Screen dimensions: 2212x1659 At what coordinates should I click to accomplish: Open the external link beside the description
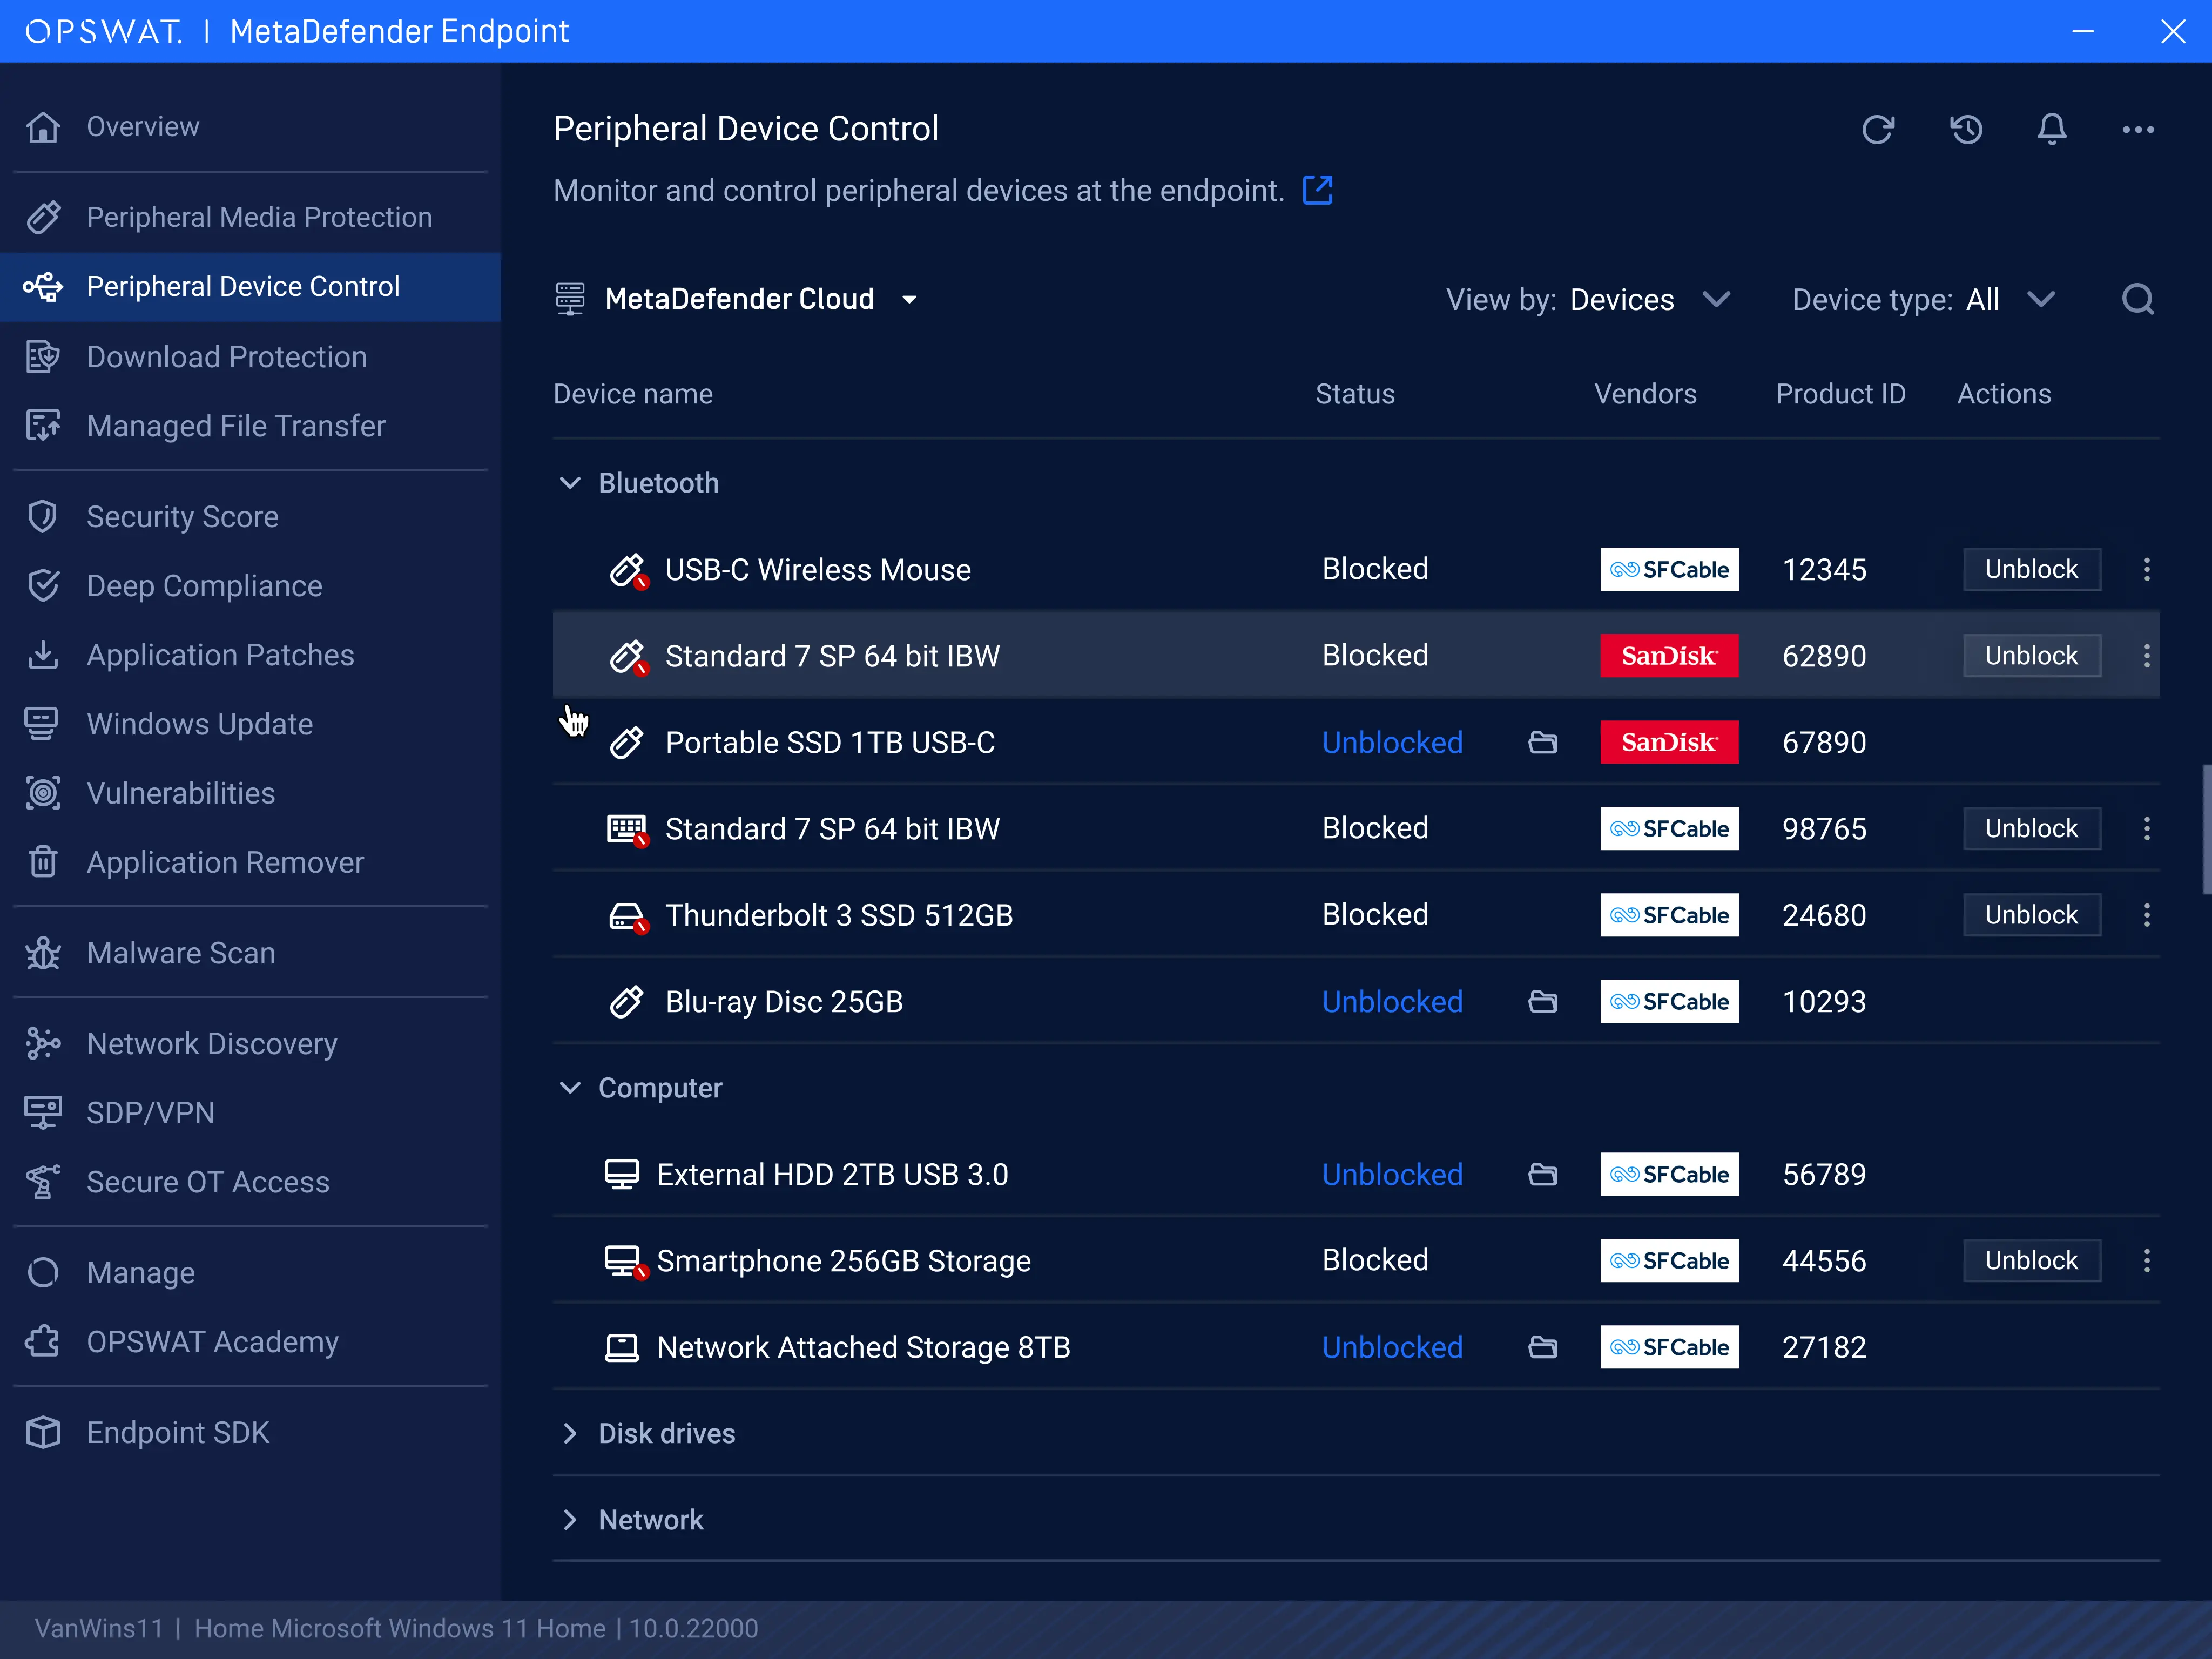[x=1318, y=190]
